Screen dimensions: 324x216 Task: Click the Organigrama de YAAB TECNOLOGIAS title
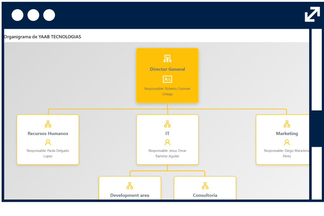pos(42,37)
